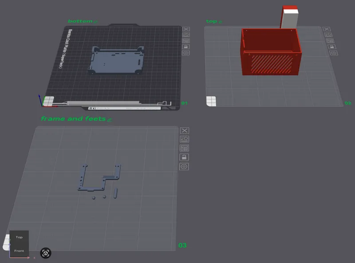Image resolution: width=355 pixels, height=263 pixels.
Task: Edit the 'frame and feets' name pencil icon
Action: coord(110,119)
